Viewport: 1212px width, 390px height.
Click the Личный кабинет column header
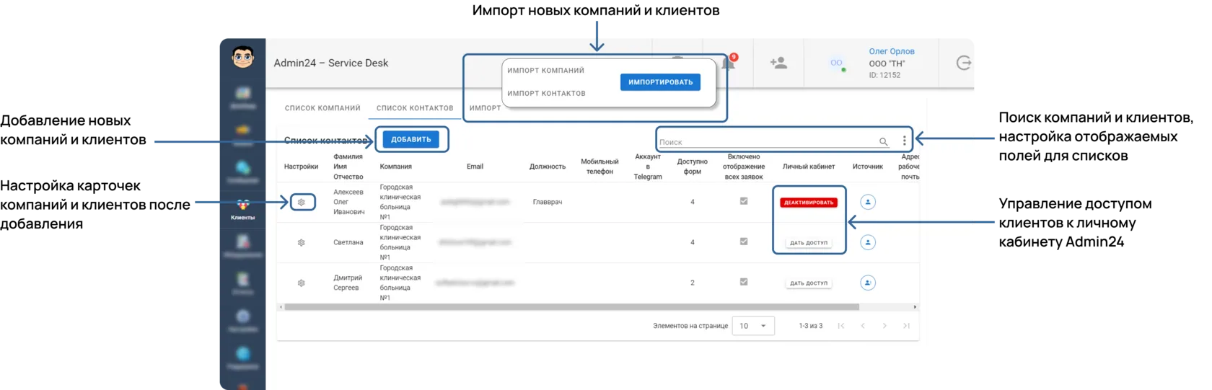pos(809,167)
